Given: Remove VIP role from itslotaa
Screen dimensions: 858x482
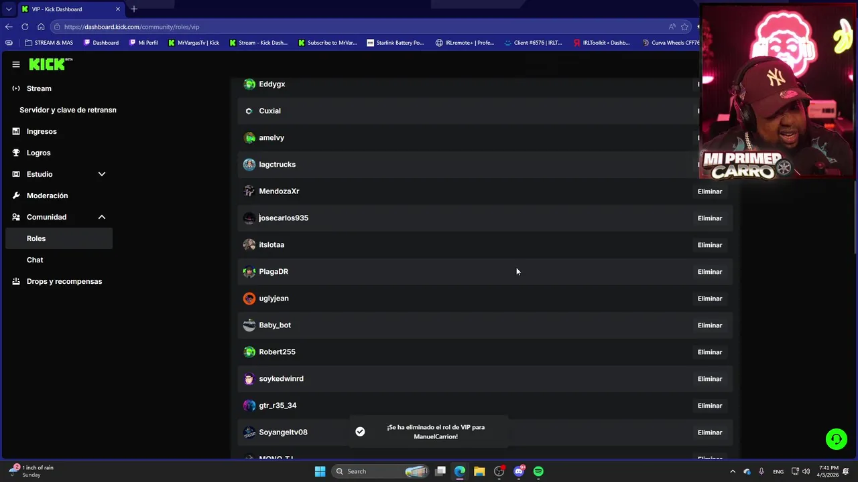Looking at the screenshot, I should coord(709,245).
